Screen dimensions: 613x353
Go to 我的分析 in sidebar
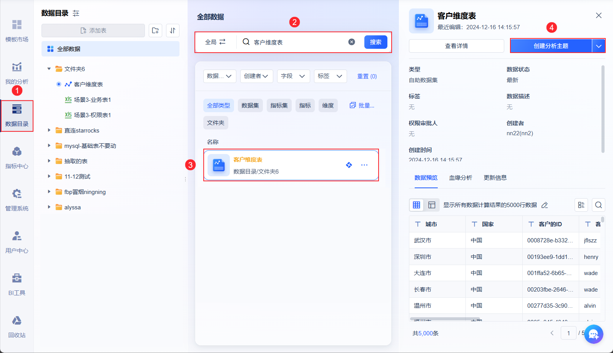tap(17, 73)
